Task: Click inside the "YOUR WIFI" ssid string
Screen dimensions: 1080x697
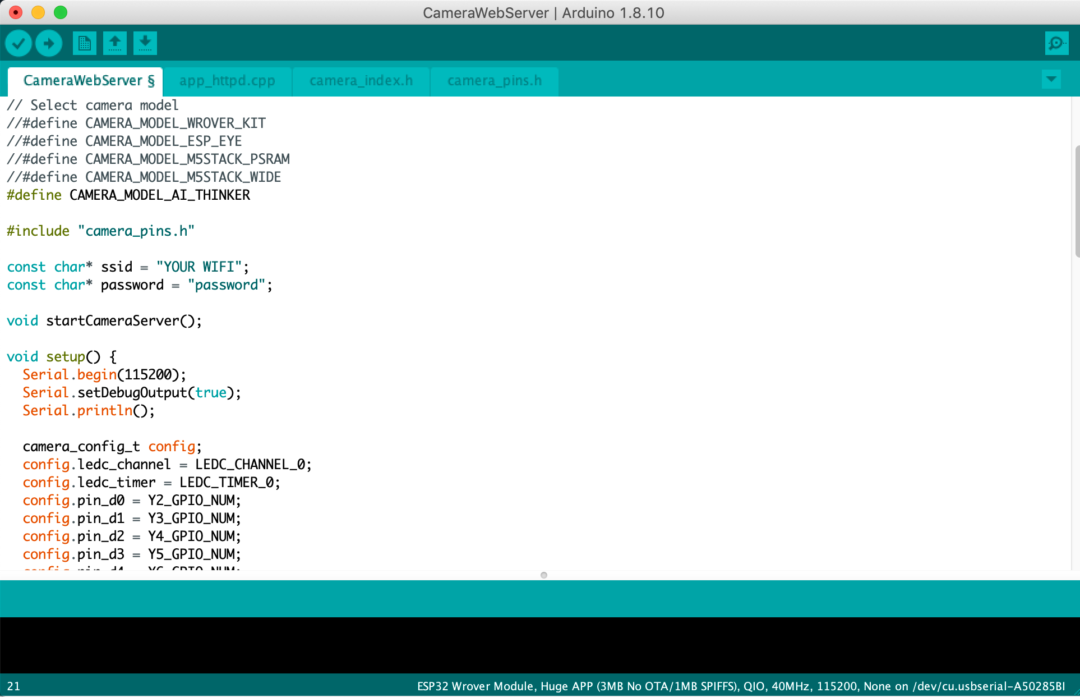Action: [199, 267]
